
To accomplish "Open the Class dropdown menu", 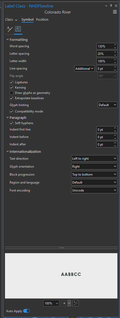I will (11, 19).
